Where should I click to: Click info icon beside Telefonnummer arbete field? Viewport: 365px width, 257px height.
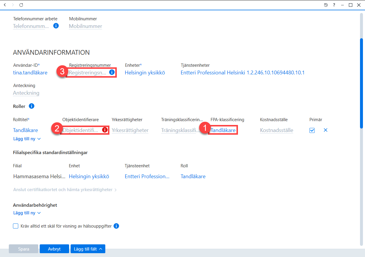(x=56, y=26)
